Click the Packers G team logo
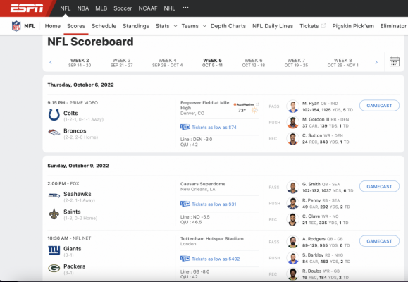 click(54, 268)
